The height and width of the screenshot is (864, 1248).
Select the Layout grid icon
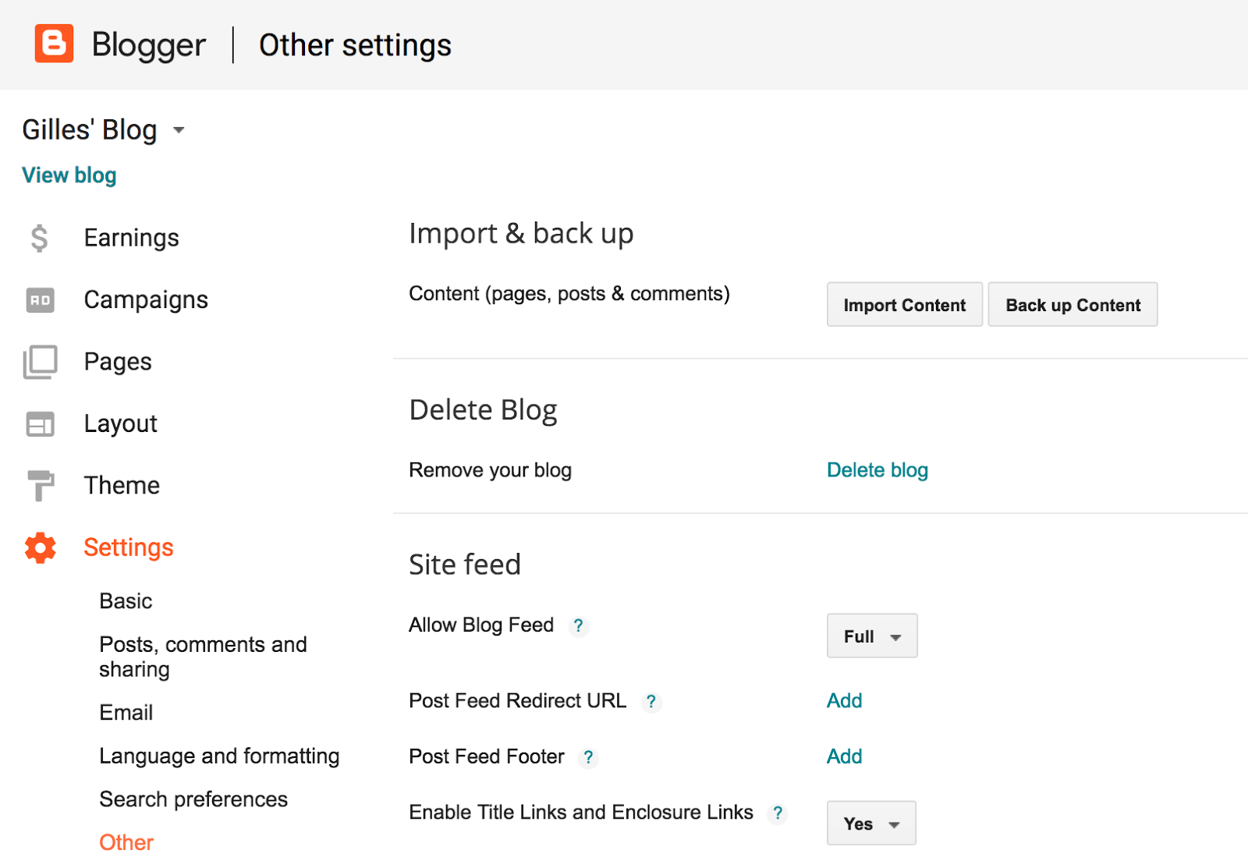coord(40,424)
